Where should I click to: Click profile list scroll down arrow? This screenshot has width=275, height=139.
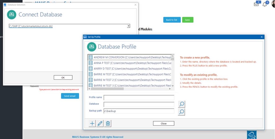(x=173, y=86)
